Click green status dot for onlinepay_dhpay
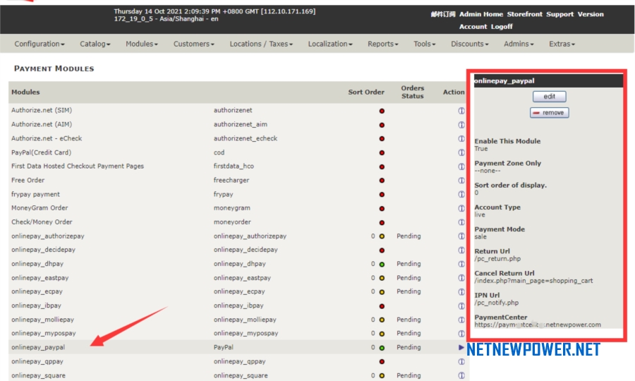 coord(382,265)
